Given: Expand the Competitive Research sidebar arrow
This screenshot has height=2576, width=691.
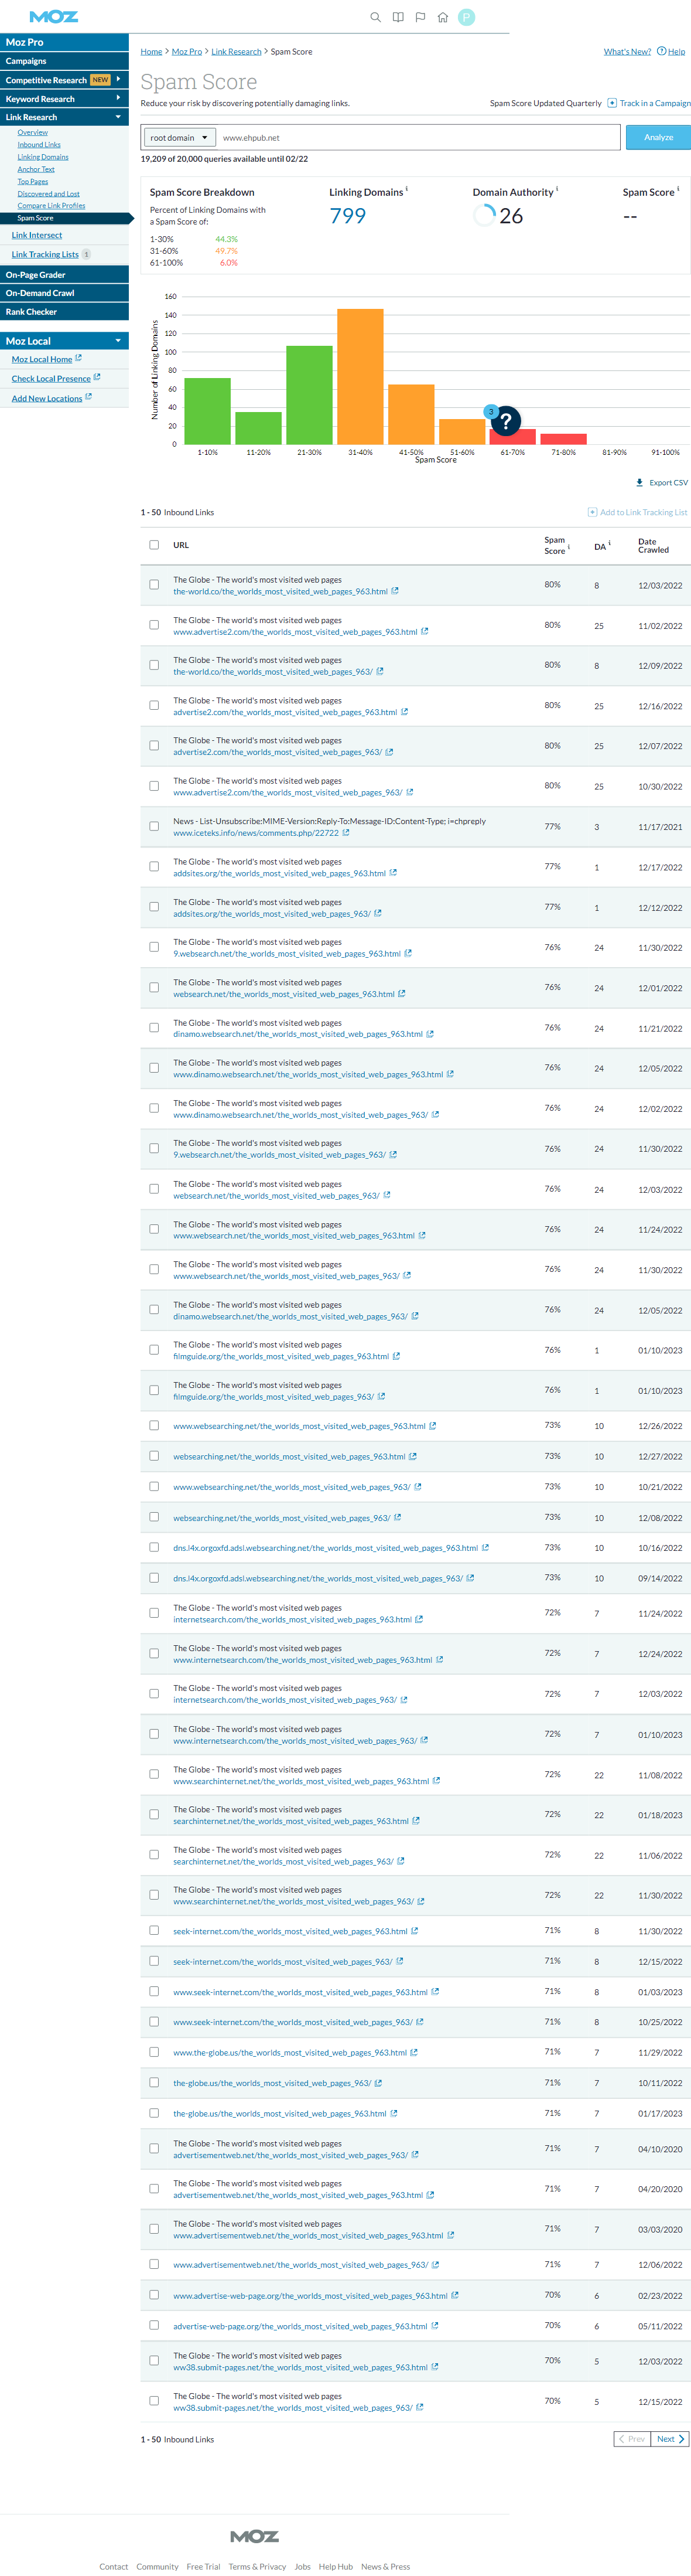Looking at the screenshot, I should point(118,79).
